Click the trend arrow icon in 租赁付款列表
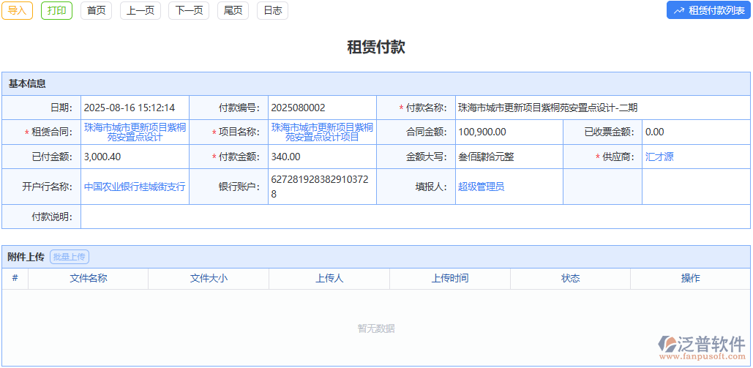This screenshot has width=753, height=368. click(678, 10)
